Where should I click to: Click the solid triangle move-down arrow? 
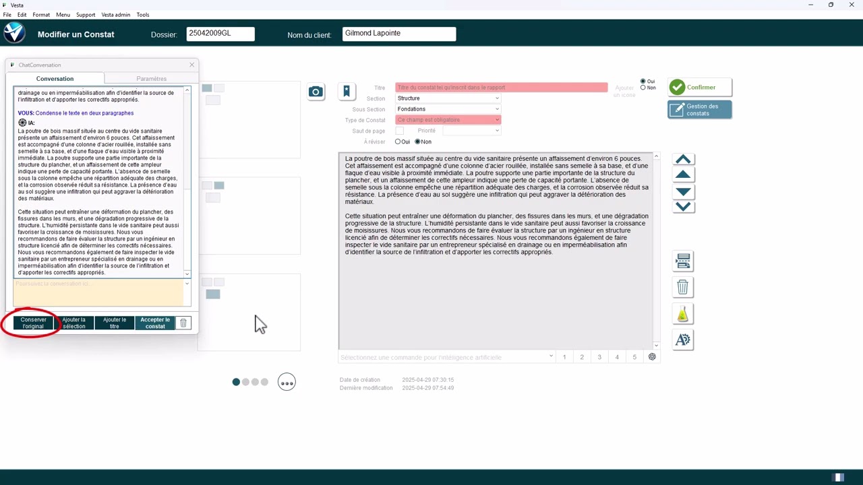pos(683,192)
